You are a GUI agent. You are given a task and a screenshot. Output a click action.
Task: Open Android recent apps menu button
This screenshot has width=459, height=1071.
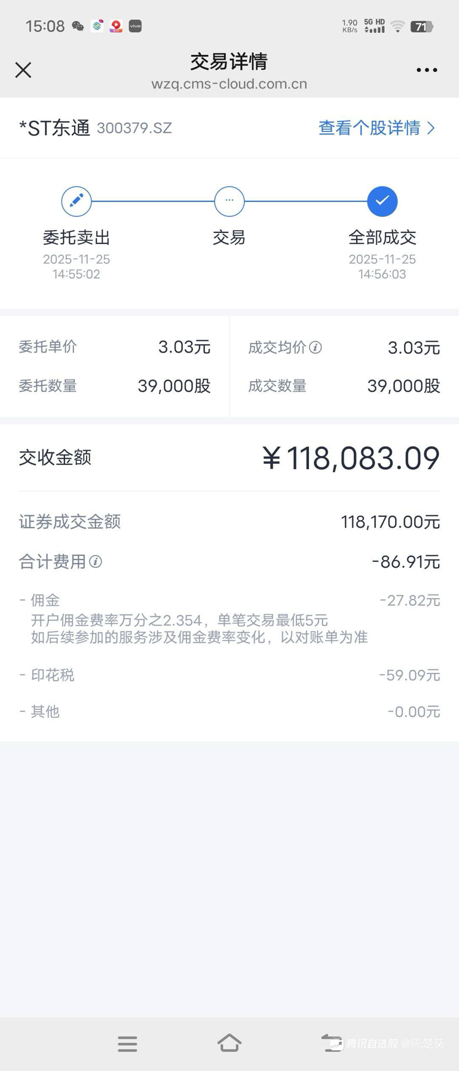click(127, 1044)
